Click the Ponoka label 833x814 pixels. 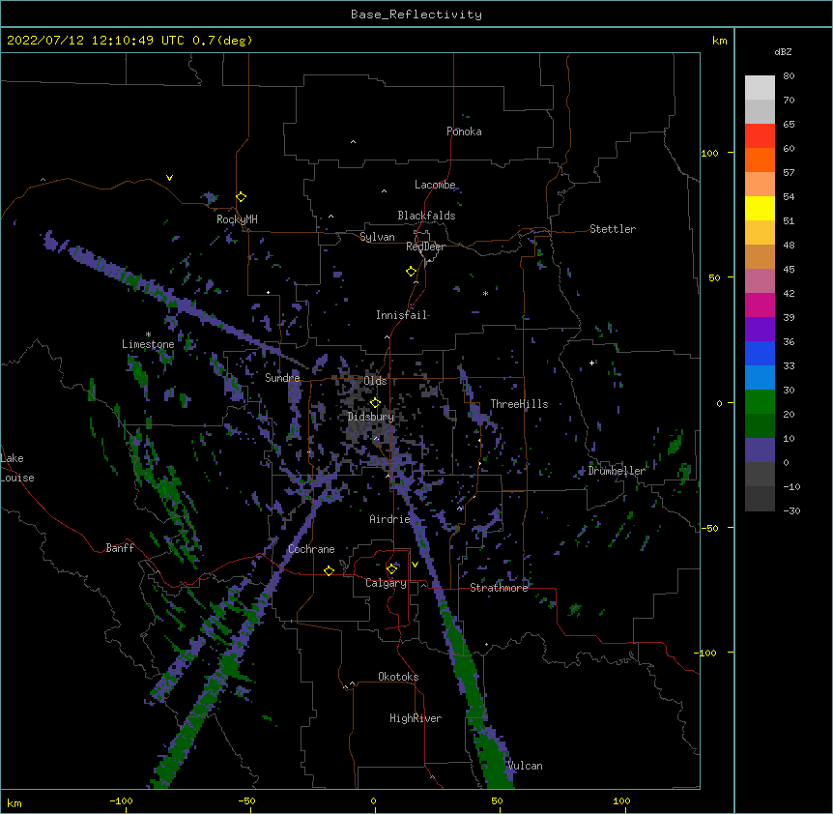pyautogui.click(x=464, y=131)
